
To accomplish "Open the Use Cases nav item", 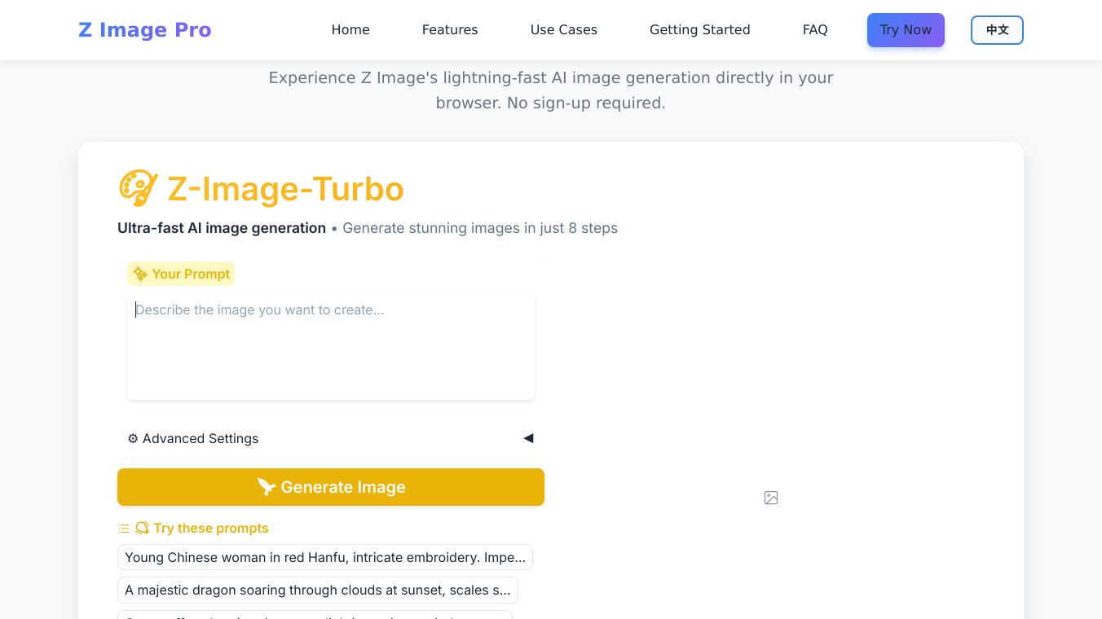I will pos(564,30).
